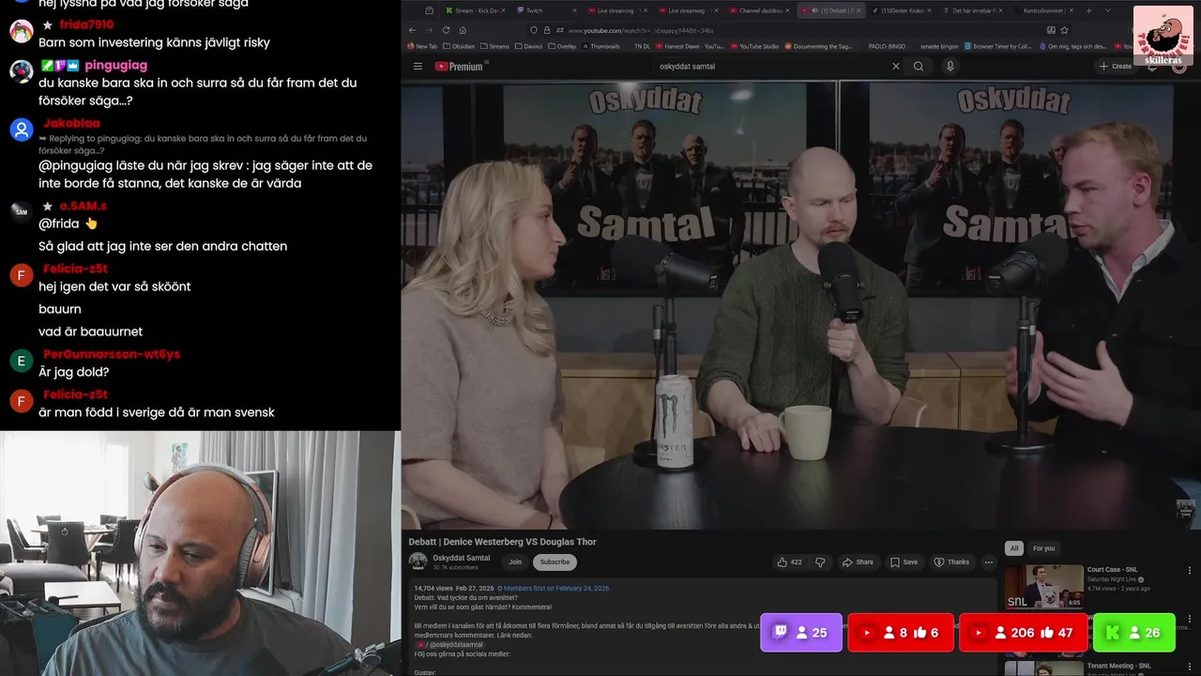The image size is (1201, 676).
Task: Switch to the Channel dashboard tab
Action: coord(761,10)
